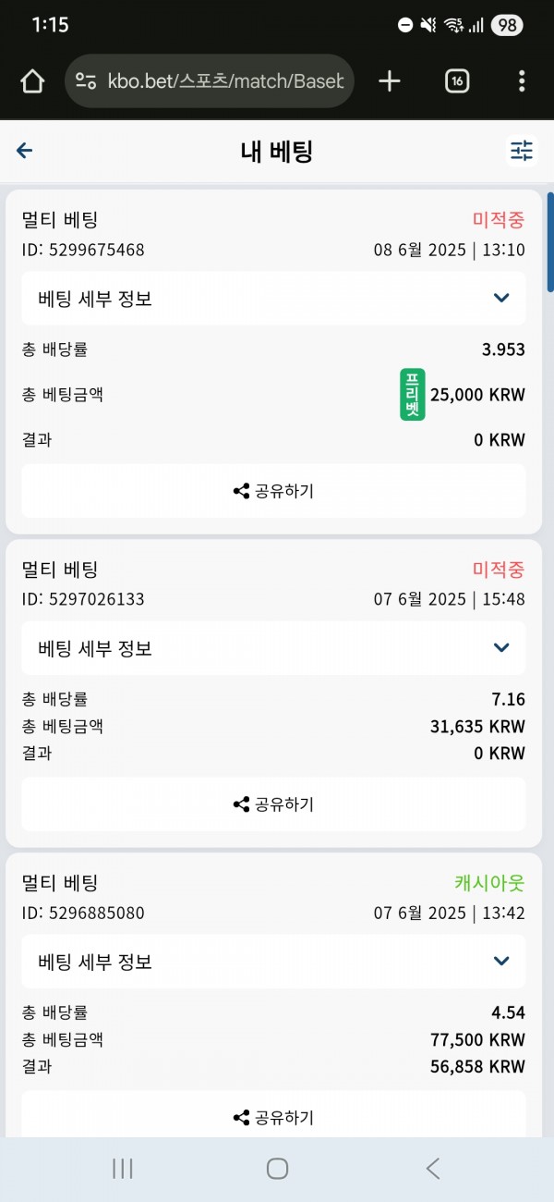Expand 베팅 세부 정보 for bet 5299675468
Viewport: 554px width, 1202px height.
273,298
